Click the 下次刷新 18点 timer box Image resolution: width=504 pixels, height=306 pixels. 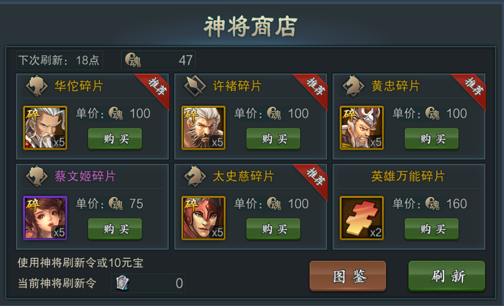tap(59, 60)
